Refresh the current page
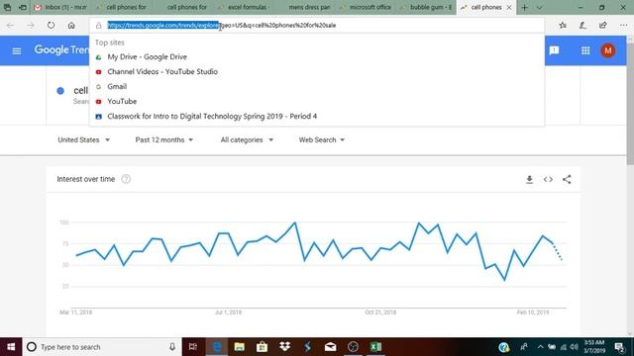The height and width of the screenshot is (356, 634). (x=51, y=25)
